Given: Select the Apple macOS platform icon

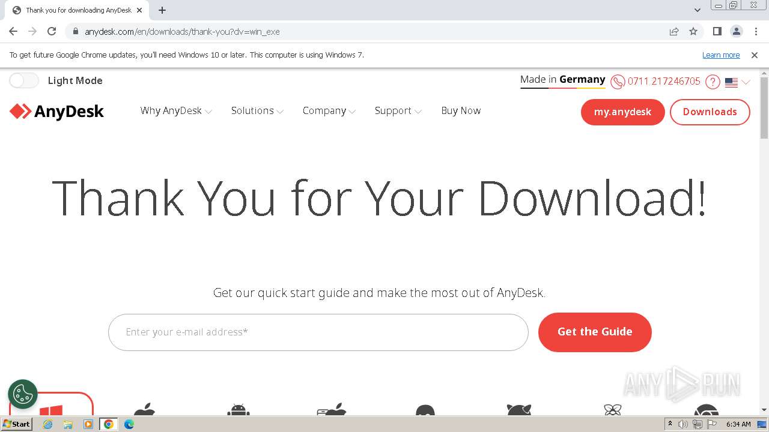Looking at the screenshot, I should tap(144, 409).
